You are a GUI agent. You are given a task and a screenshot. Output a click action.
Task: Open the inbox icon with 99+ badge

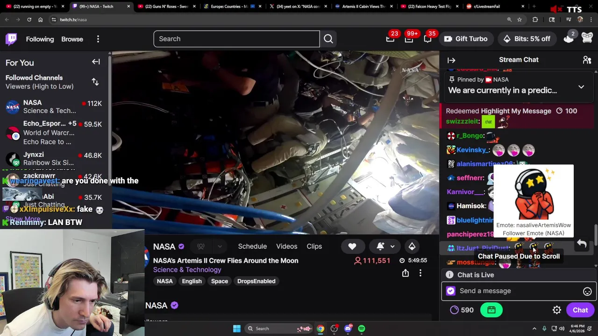coord(409,39)
